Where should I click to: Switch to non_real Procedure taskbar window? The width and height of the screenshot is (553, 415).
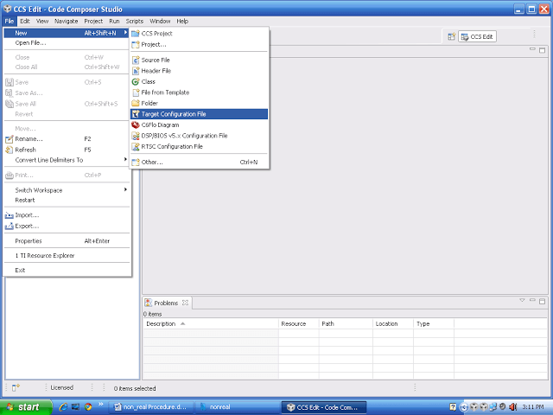(x=151, y=407)
